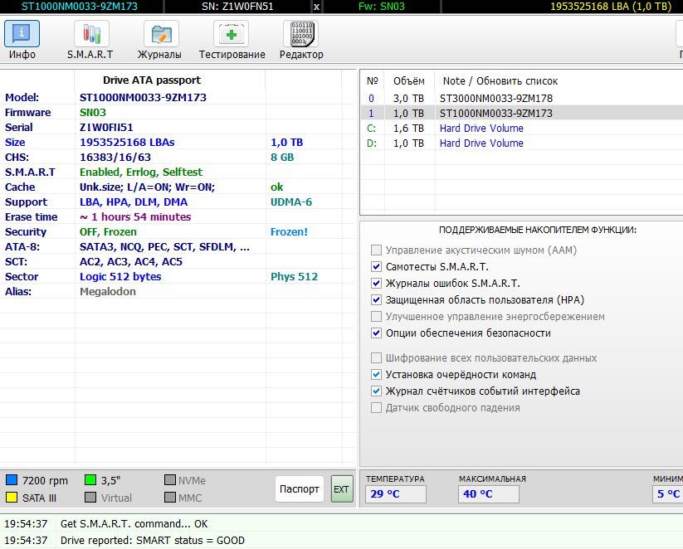Click the green EXT button
This screenshot has width=683, height=549.
click(342, 489)
